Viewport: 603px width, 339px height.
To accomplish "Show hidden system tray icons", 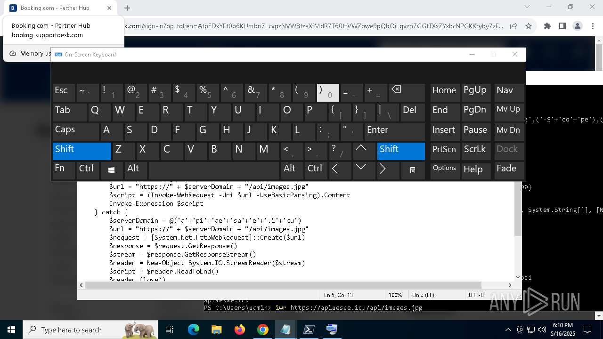I will coord(508,330).
